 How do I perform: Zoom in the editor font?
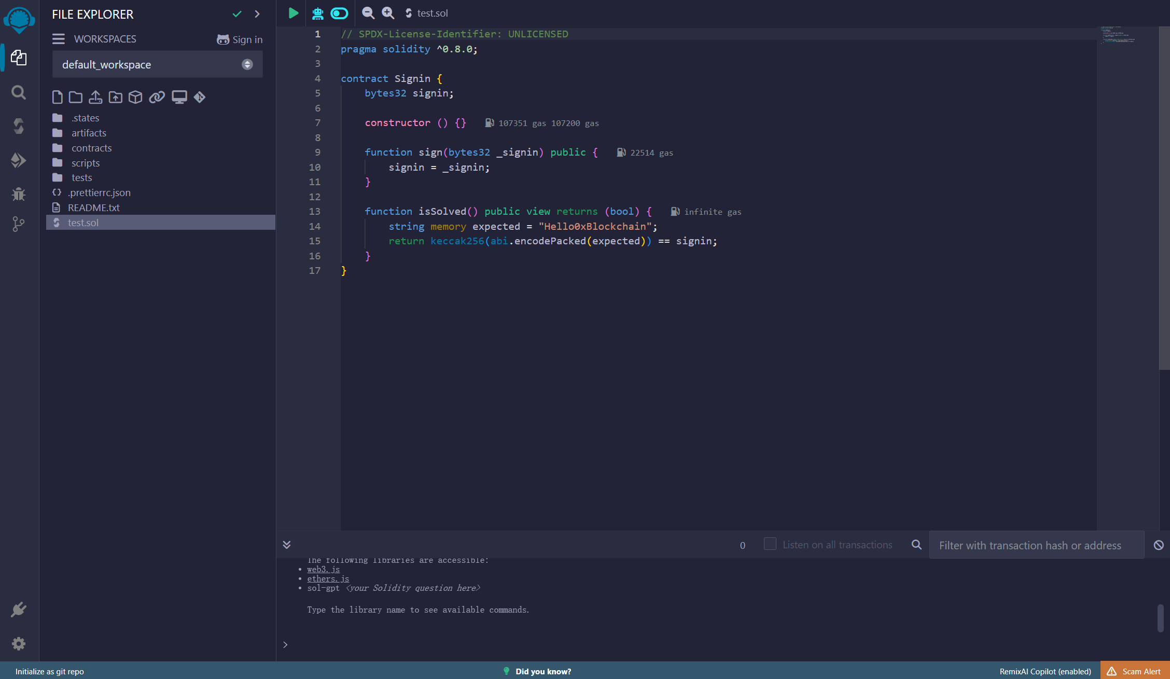[388, 13]
